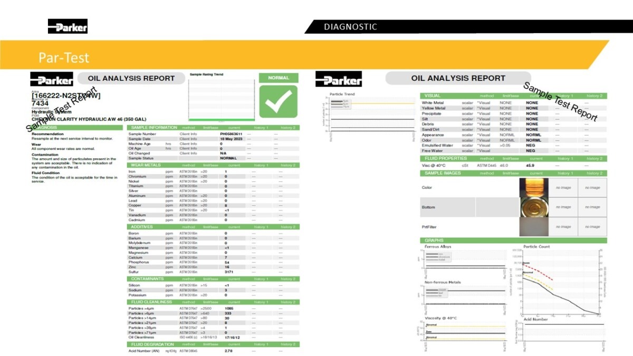The width and height of the screenshot is (633, 356).
Task: Click the Chromium row label
Action: [x=138, y=176]
